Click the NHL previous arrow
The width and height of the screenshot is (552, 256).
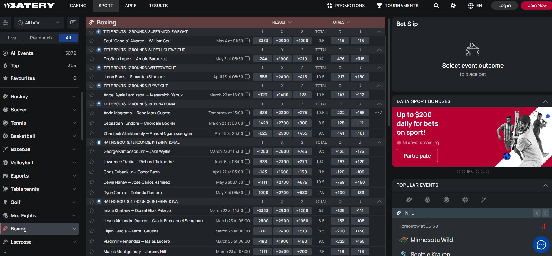coord(537,213)
